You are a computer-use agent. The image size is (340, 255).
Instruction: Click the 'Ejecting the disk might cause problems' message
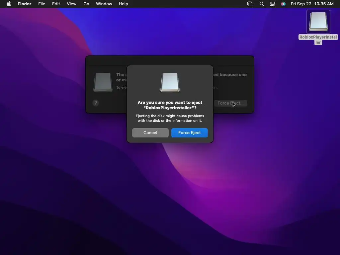pos(170,118)
